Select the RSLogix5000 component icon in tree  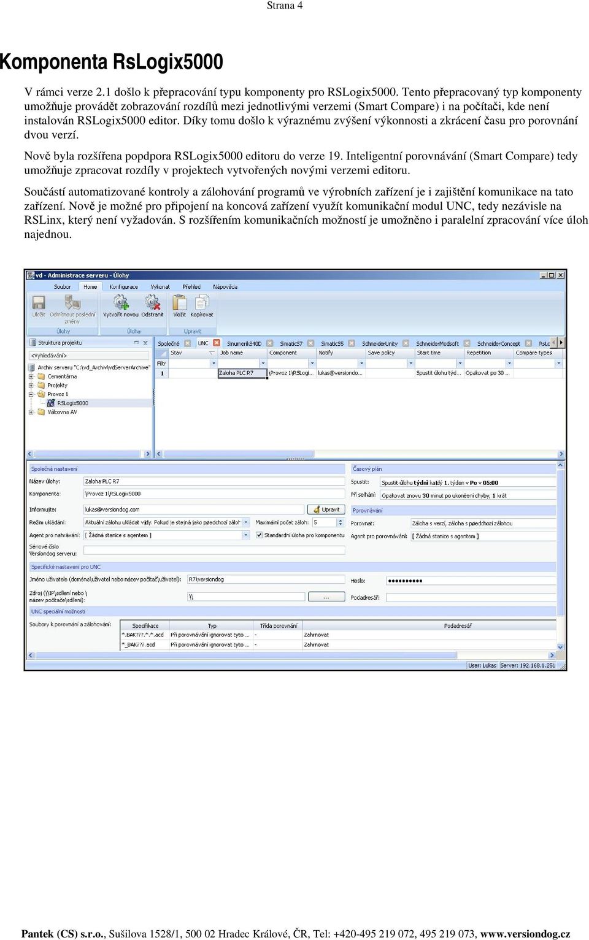point(52,403)
